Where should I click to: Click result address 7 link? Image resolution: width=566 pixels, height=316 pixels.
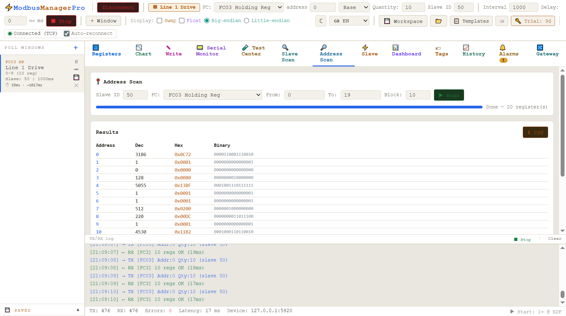coord(97,208)
